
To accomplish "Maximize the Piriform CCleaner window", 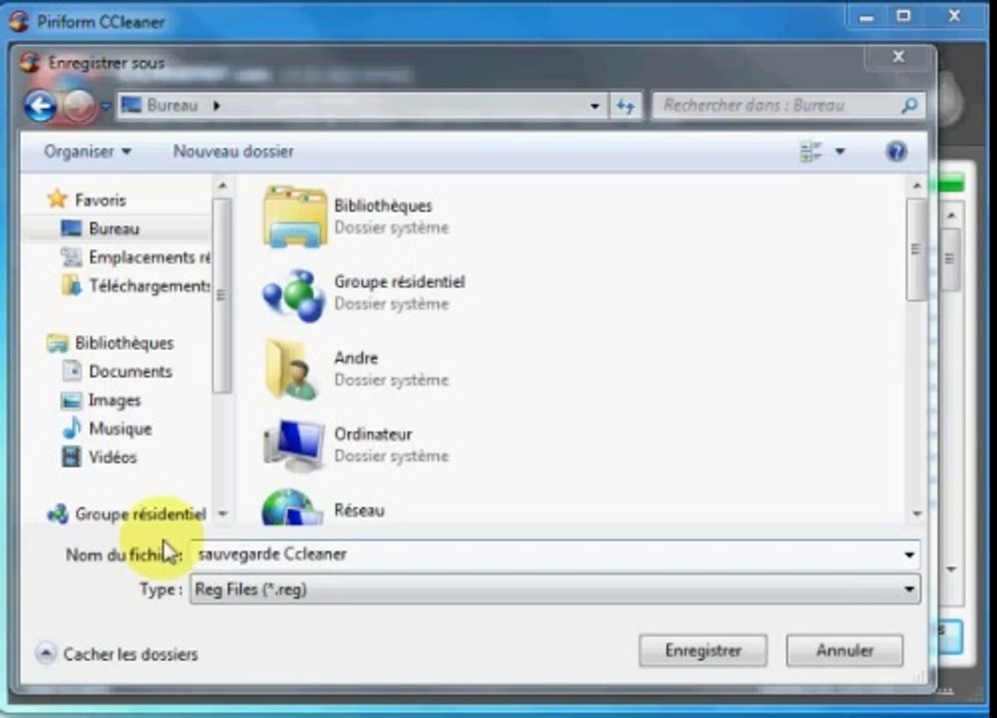I will click(903, 17).
